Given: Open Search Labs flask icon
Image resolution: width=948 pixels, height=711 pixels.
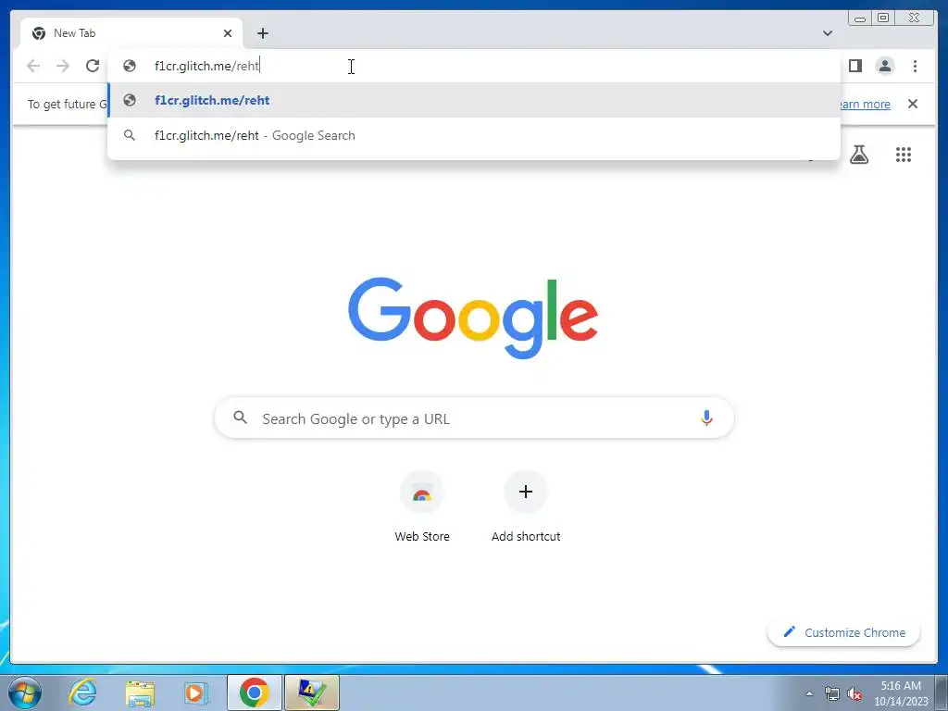Looking at the screenshot, I should [x=858, y=155].
